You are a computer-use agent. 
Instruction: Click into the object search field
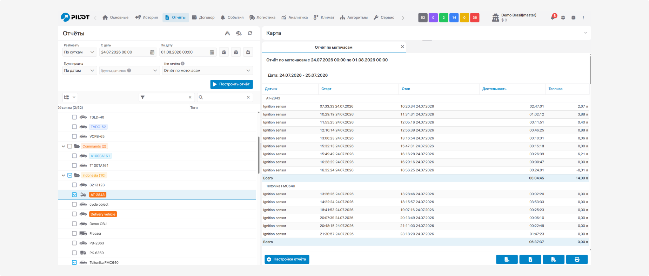click(x=225, y=97)
